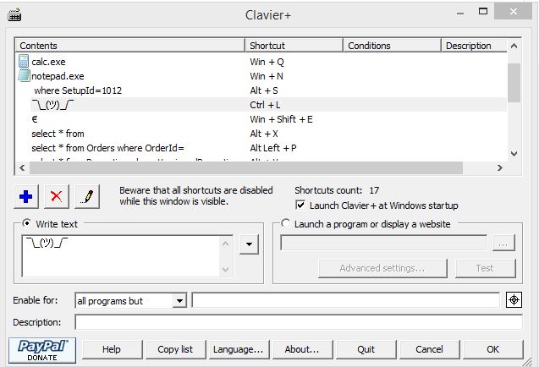Click the PayPal Donate button
This screenshot has height=367, width=539.
(42, 350)
